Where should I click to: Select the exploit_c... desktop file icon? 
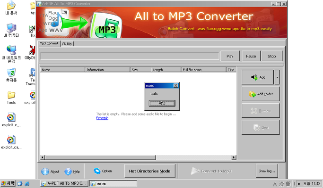[11, 120]
